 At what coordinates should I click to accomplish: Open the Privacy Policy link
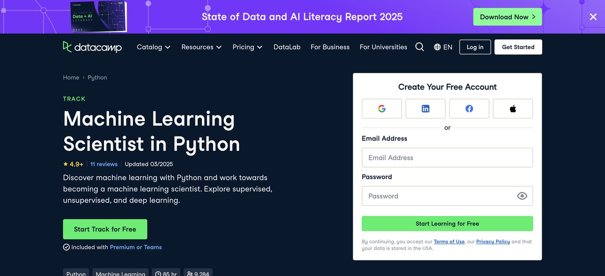(493, 241)
